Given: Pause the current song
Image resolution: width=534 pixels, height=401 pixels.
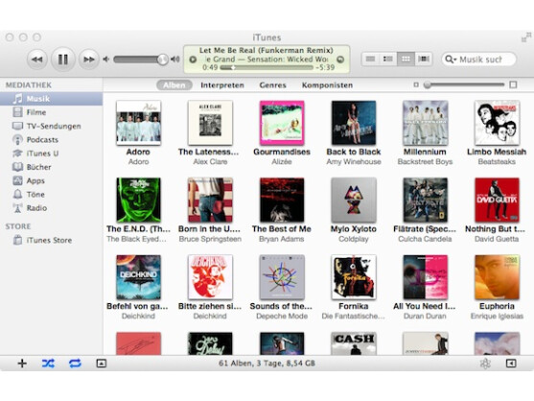Looking at the screenshot, I should 63,59.
